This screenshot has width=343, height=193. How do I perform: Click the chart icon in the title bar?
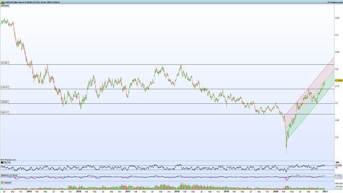(x=3, y=2)
